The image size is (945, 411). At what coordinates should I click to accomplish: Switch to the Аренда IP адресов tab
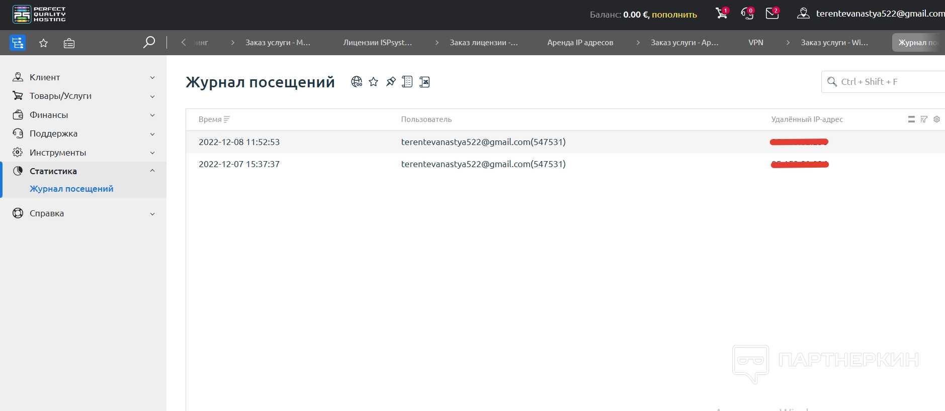click(x=580, y=43)
